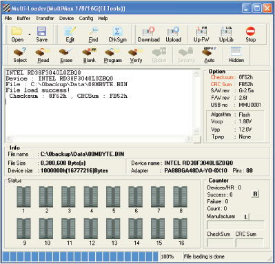
Task: Click the device name INTEL RD38F3040L0ZBQ0 in Info
Action: pyautogui.click(x=198, y=163)
